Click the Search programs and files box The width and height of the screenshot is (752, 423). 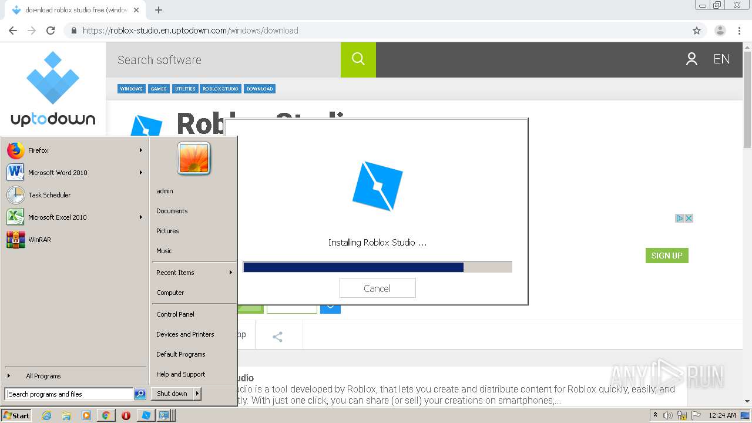click(x=69, y=394)
